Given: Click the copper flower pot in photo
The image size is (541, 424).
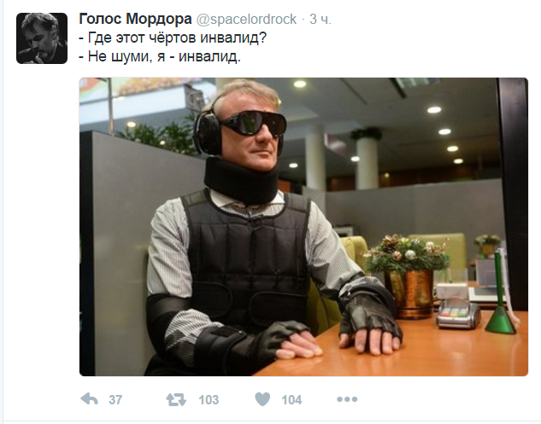Looking at the screenshot, I should tap(409, 293).
